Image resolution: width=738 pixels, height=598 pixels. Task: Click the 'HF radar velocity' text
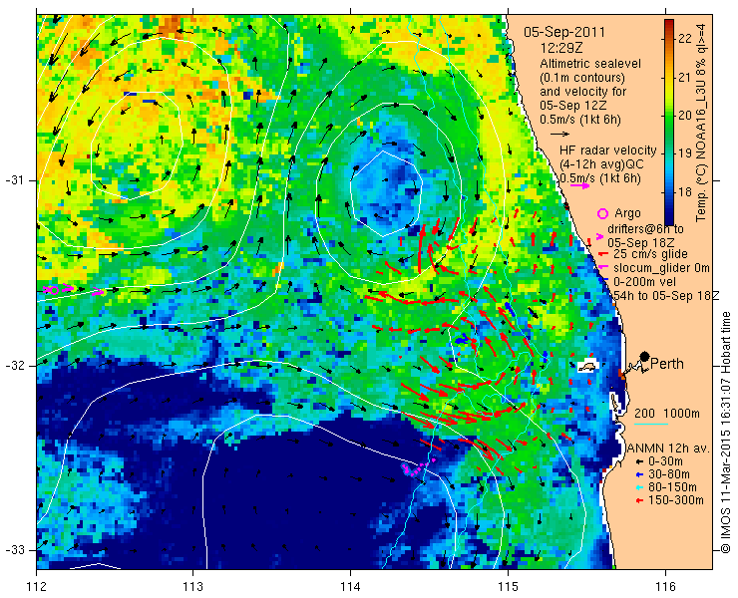608,150
